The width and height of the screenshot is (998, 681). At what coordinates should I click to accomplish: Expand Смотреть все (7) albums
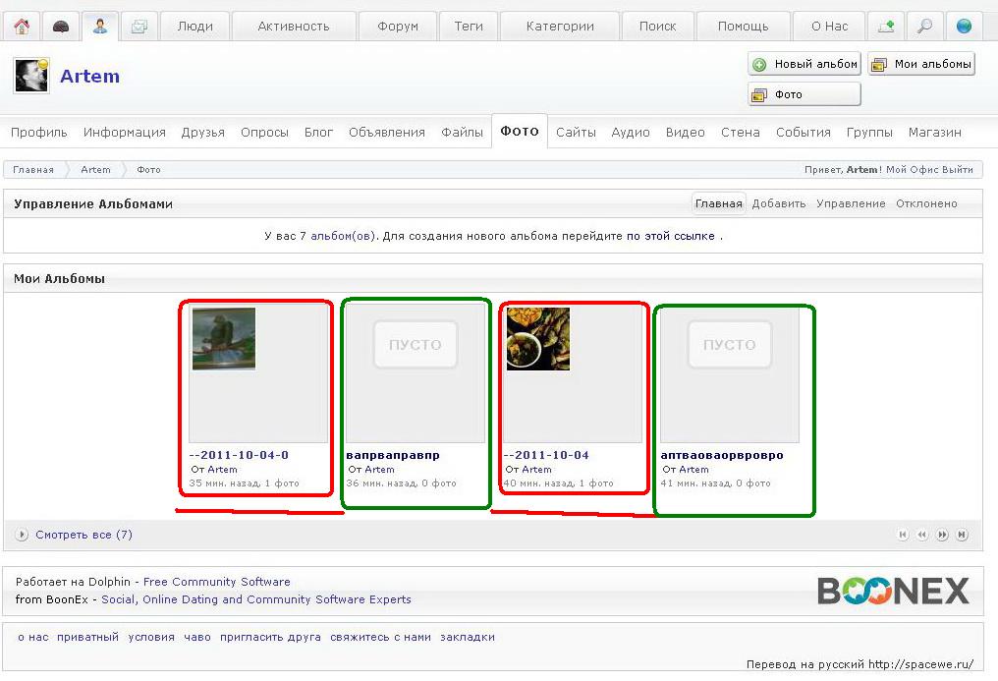(83, 535)
